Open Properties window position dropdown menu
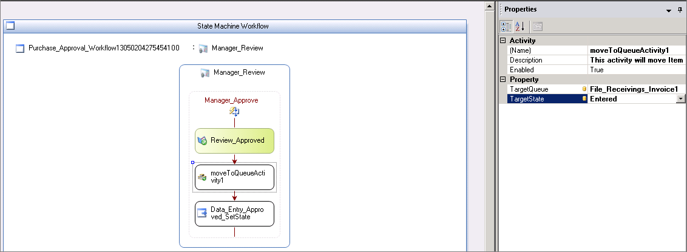 coord(668,10)
